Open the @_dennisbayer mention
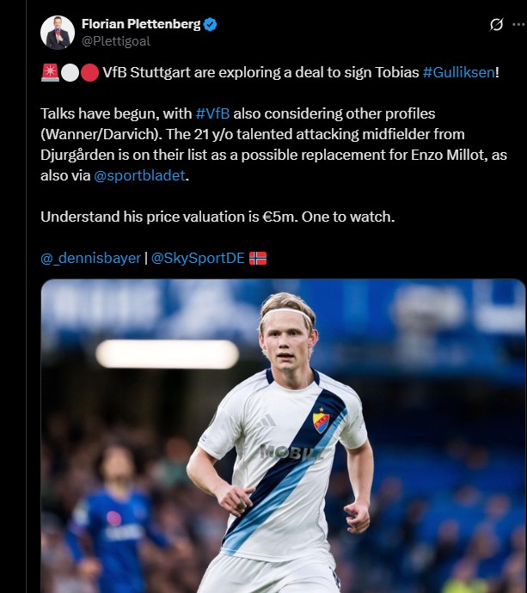527x593 pixels. pos(90,258)
